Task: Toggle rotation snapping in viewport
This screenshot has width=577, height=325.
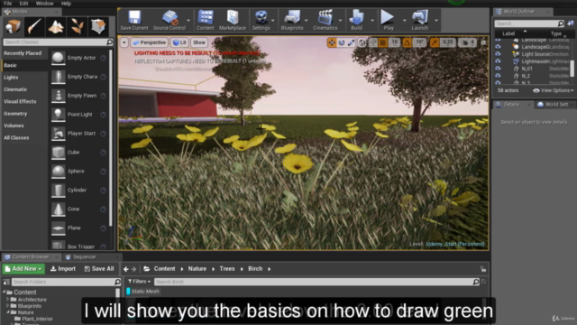Action: pos(407,42)
